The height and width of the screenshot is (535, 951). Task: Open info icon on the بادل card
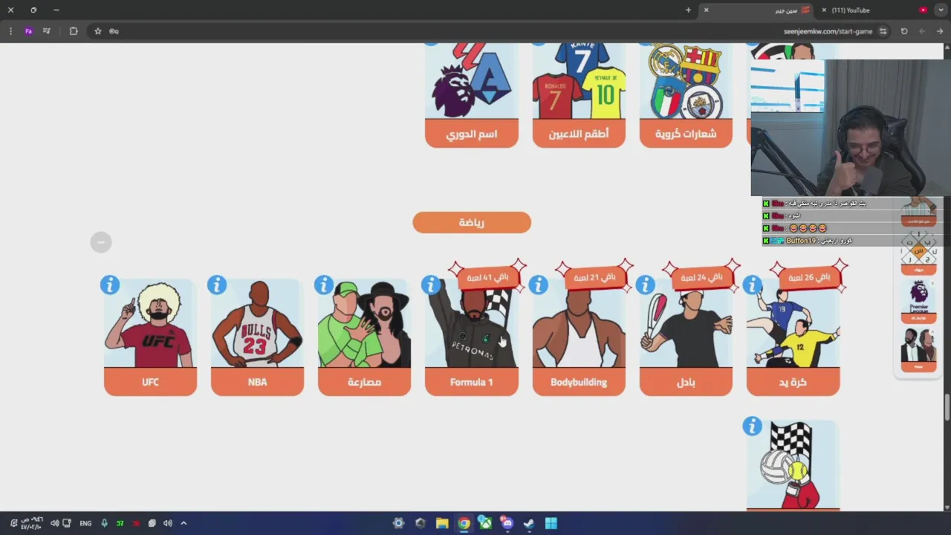coord(645,285)
